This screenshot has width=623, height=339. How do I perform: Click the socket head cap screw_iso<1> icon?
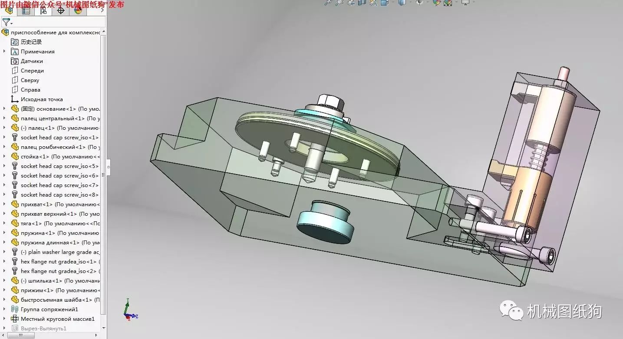(x=15, y=138)
